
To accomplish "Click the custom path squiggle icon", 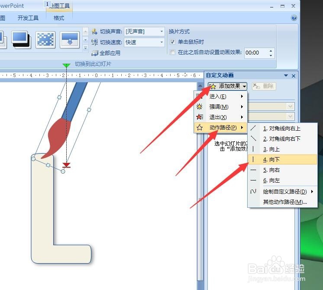I will [x=253, y=192].
